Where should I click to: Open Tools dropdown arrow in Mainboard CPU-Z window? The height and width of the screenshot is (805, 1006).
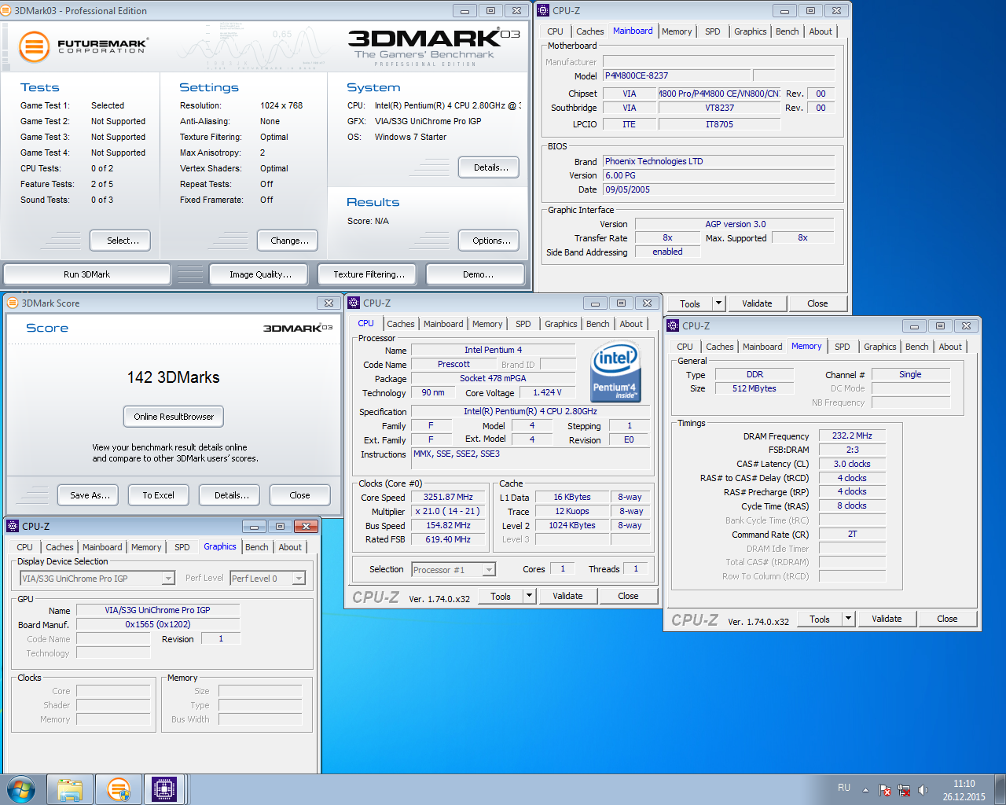718,303
